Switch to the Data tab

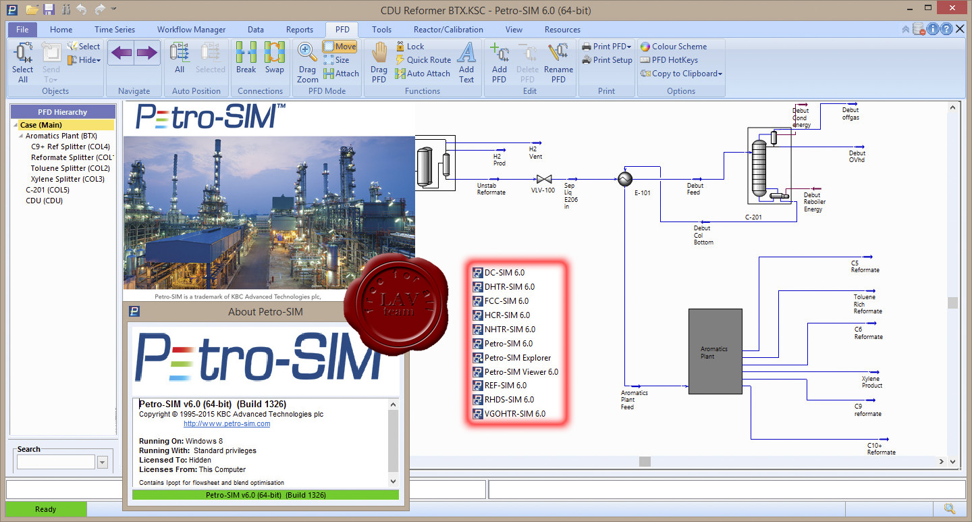[x=256, y=30]
